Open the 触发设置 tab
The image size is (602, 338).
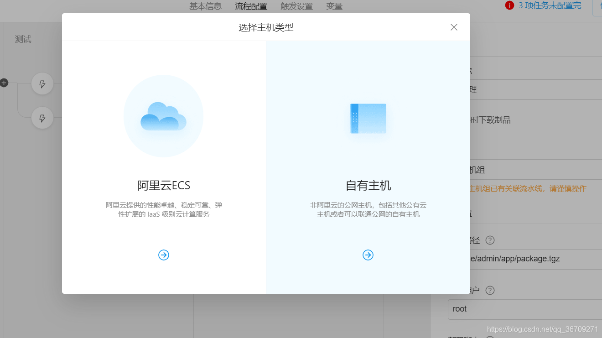pos(297,6)
